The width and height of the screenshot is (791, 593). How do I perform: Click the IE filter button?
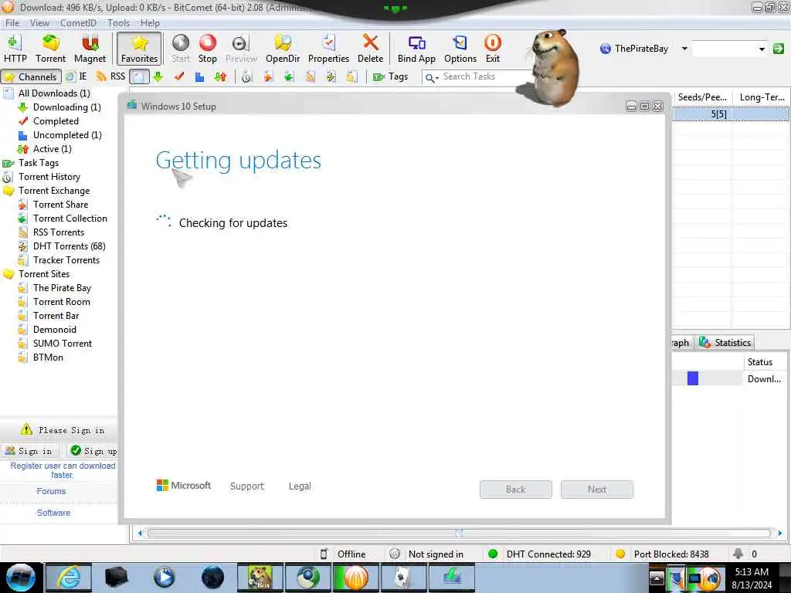pos(76,76)
